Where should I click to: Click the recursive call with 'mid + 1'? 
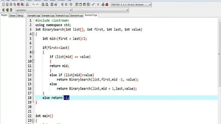tap(97, 89)
